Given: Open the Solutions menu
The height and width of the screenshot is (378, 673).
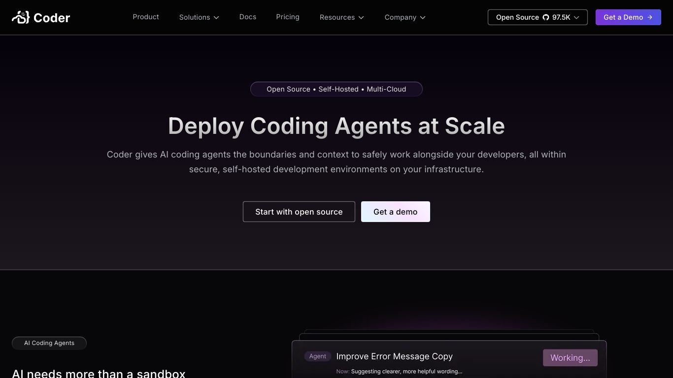Looking at the screenshot, I should (x=199, y=17).
